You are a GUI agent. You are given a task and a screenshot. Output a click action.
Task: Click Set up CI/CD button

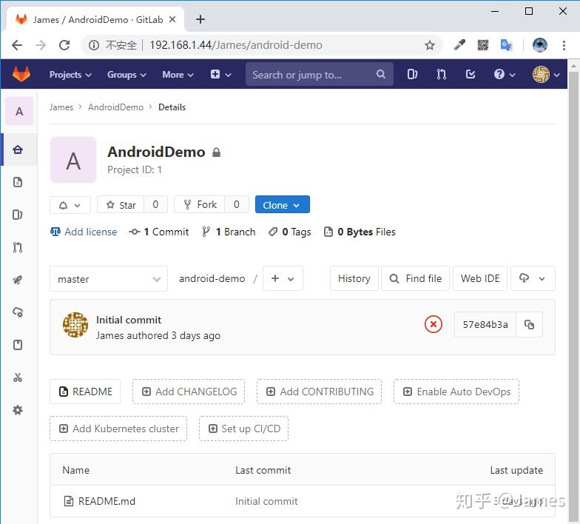coord(244,429)
